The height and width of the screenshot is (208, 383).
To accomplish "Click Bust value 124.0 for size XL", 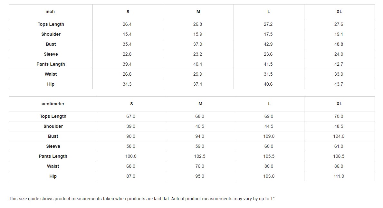I will pos(339,136).
